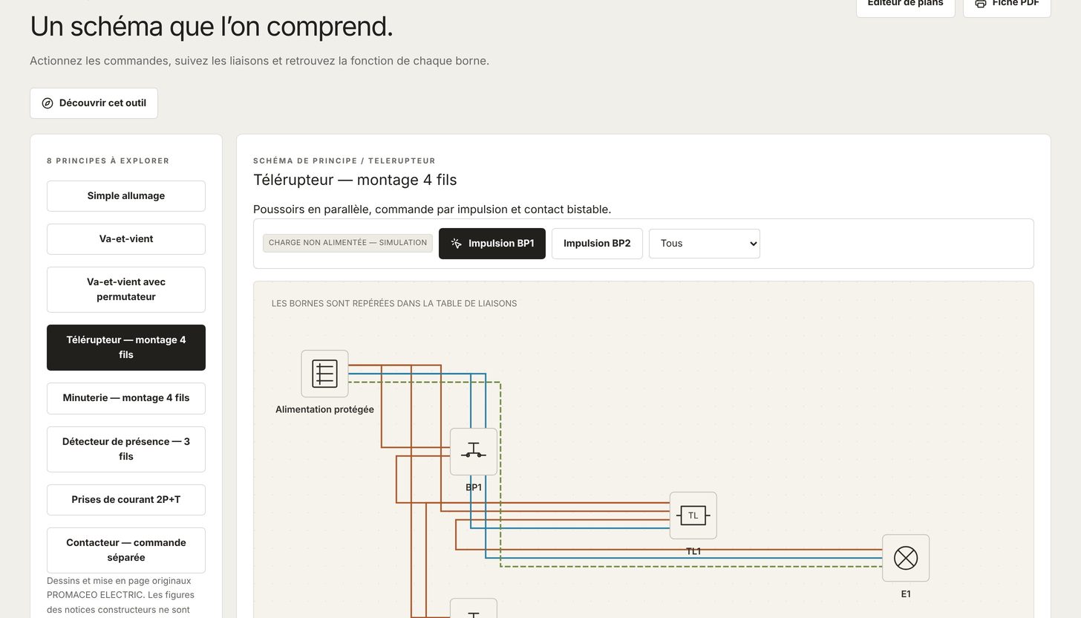The image size is (1081, 618).
Task: Click the printer icon for Fiche PDF
Action: pos(981,3)
